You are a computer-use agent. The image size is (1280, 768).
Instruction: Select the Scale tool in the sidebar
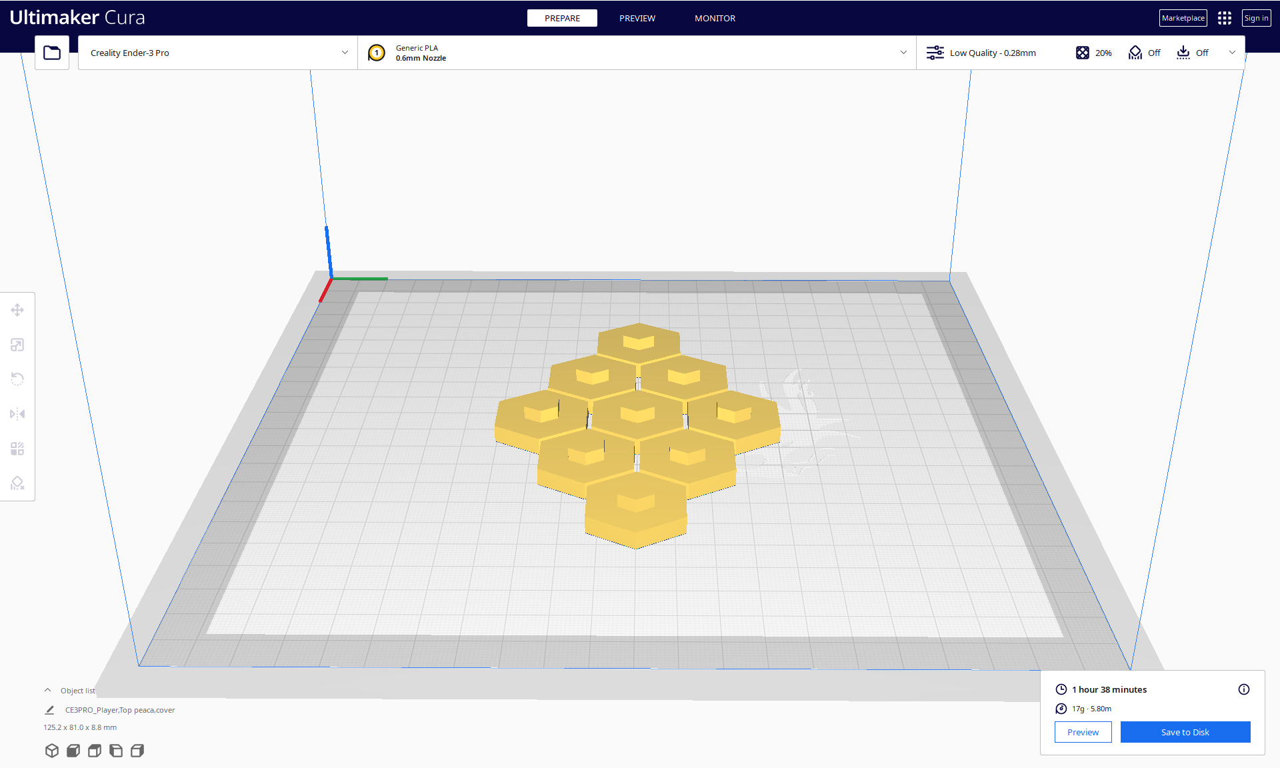[x=17, y=345]
